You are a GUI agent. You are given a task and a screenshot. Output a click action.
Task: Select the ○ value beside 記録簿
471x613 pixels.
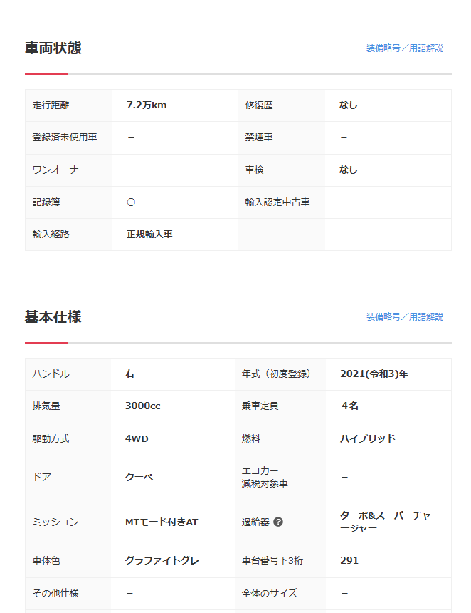tap(131, 202)
